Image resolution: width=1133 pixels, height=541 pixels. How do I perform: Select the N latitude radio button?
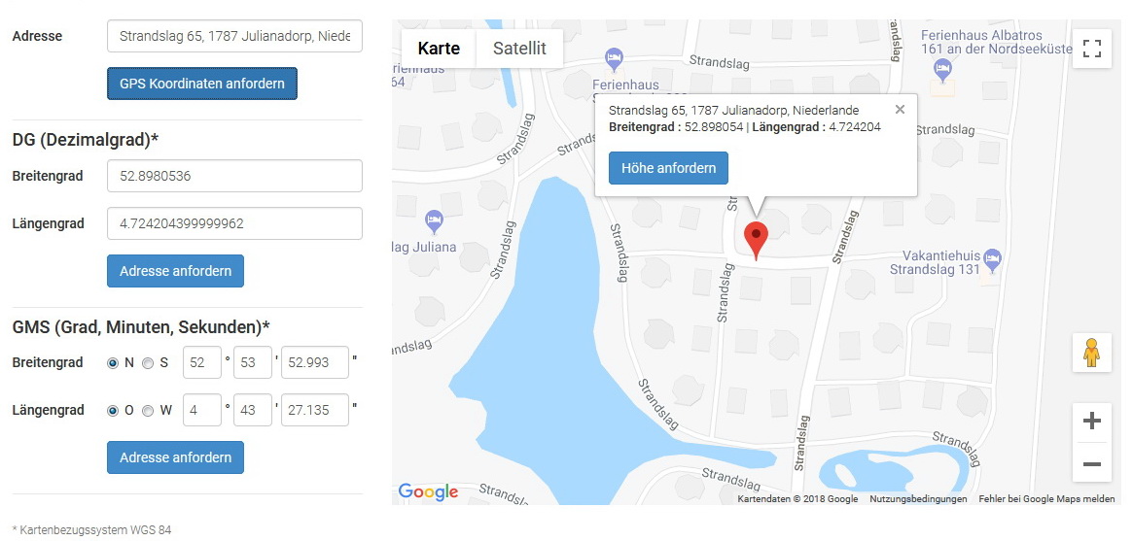click(x=113, y=363)
